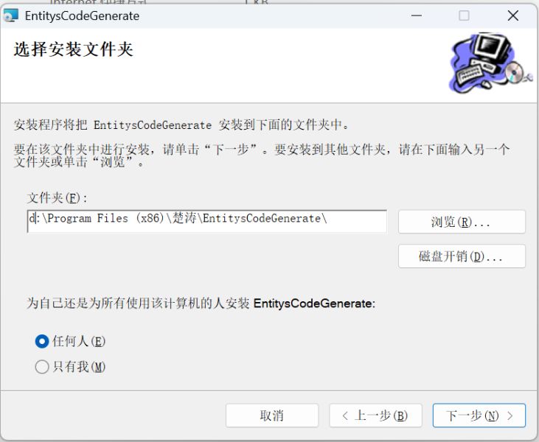Click the 只有我(M) option label text
Viewport: 539px width, 442px height.
[79, 367]
